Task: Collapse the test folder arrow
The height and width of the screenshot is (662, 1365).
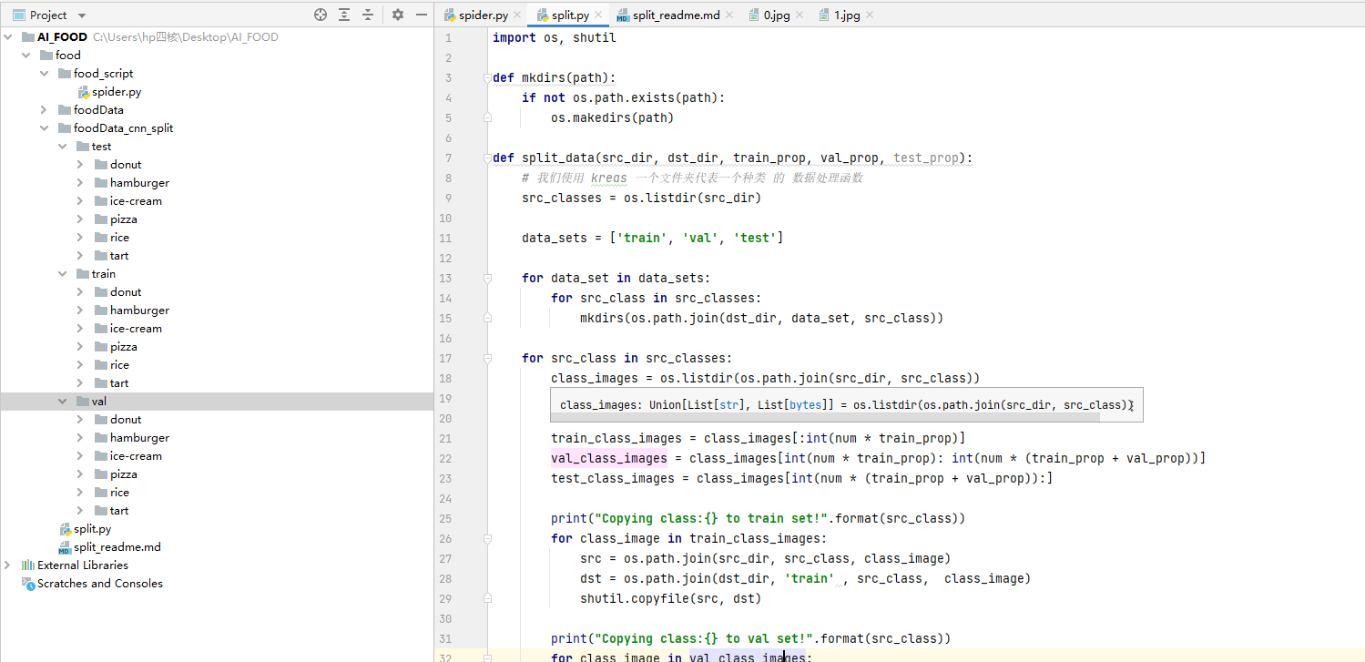Action: [63, 147]
